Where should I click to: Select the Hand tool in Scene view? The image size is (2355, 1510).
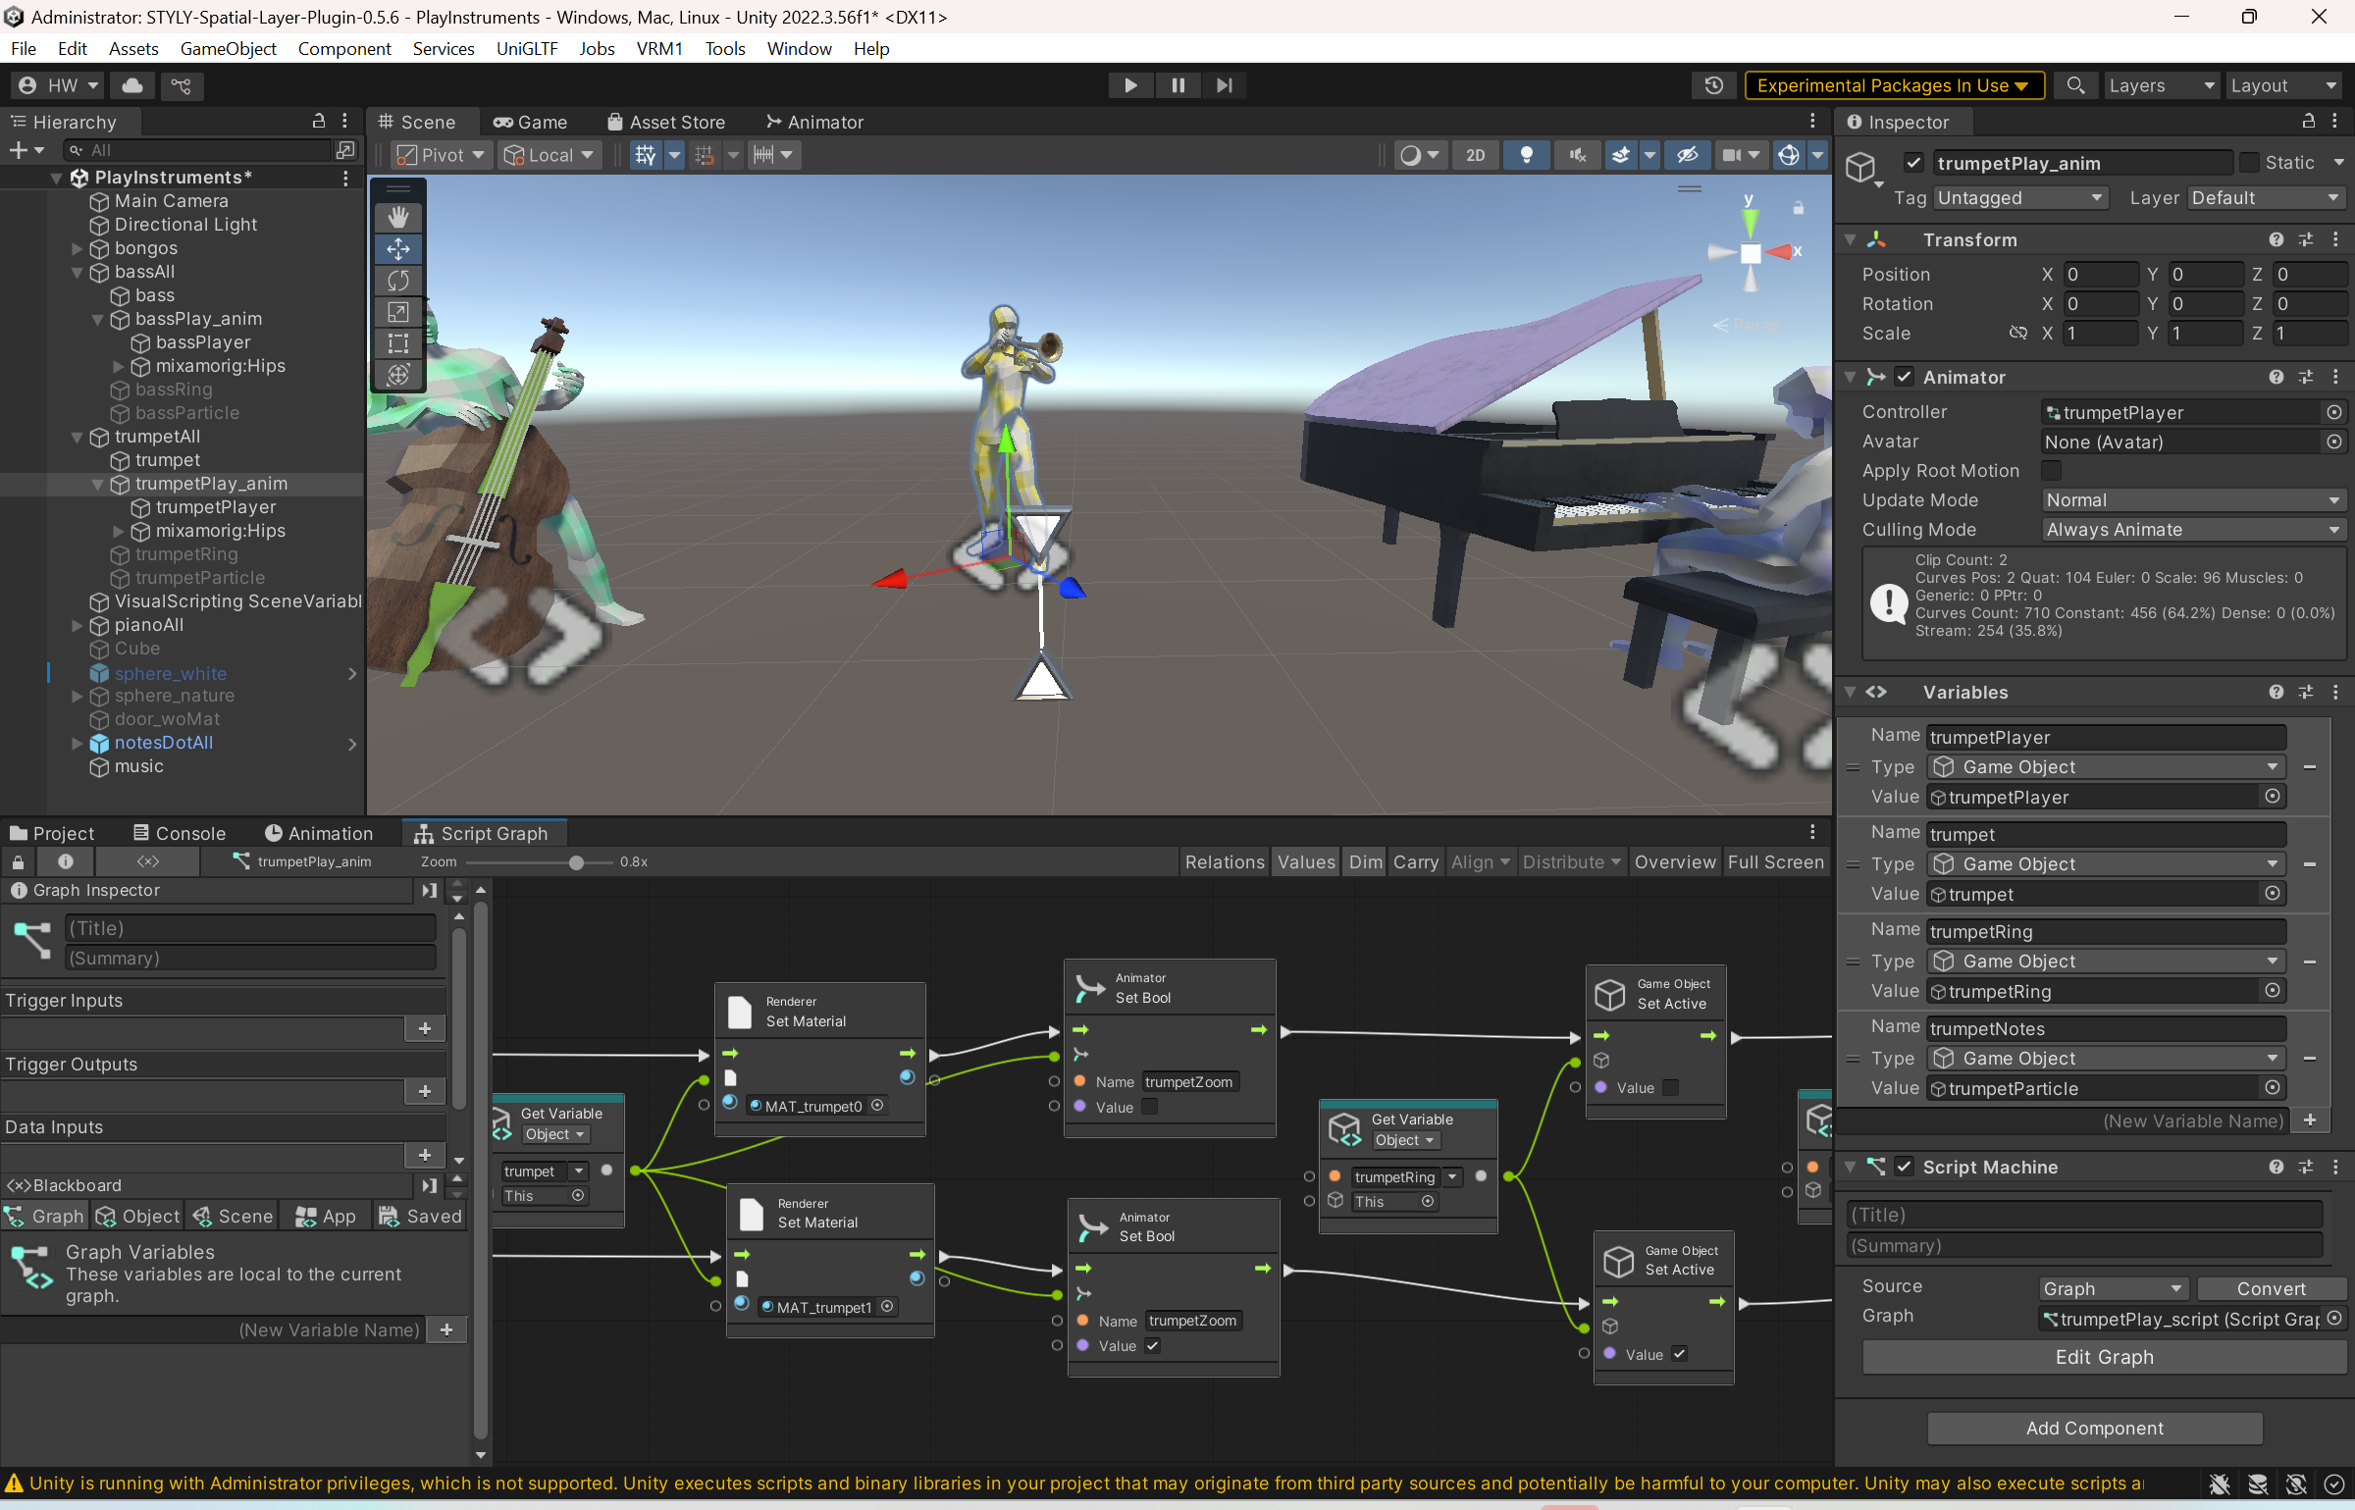point(398,217)
